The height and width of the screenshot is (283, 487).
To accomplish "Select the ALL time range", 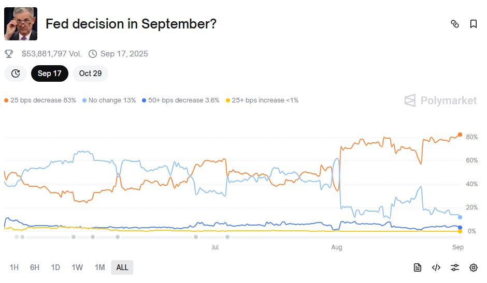I will pyautogui.click(x=122, y=267).
